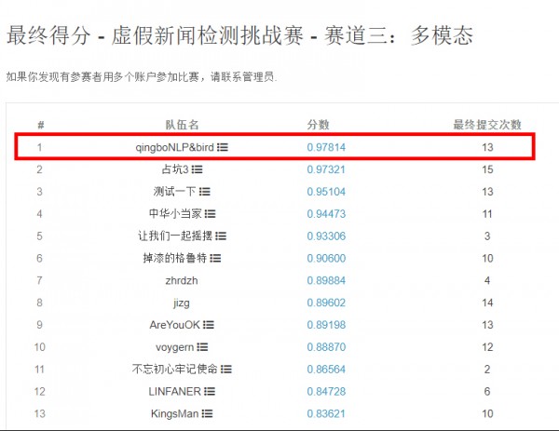Click rank number 7 in zhrdzh row
This screenshot has width=559, height=431.
(39, 280)
